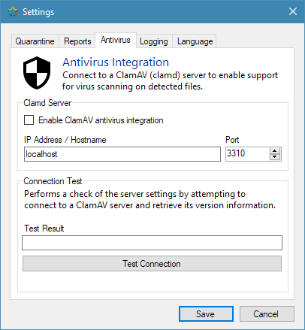The image size is (305, 330).
Task: Enable ClamAV antivirus integration checkbox
Action: click(x=29, y=120)
